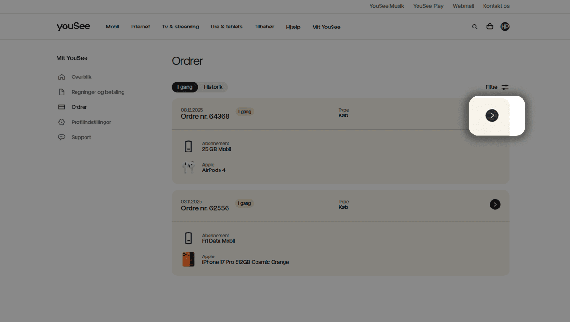
Task: Click the YouSee logo
Action: pos(74,27)
